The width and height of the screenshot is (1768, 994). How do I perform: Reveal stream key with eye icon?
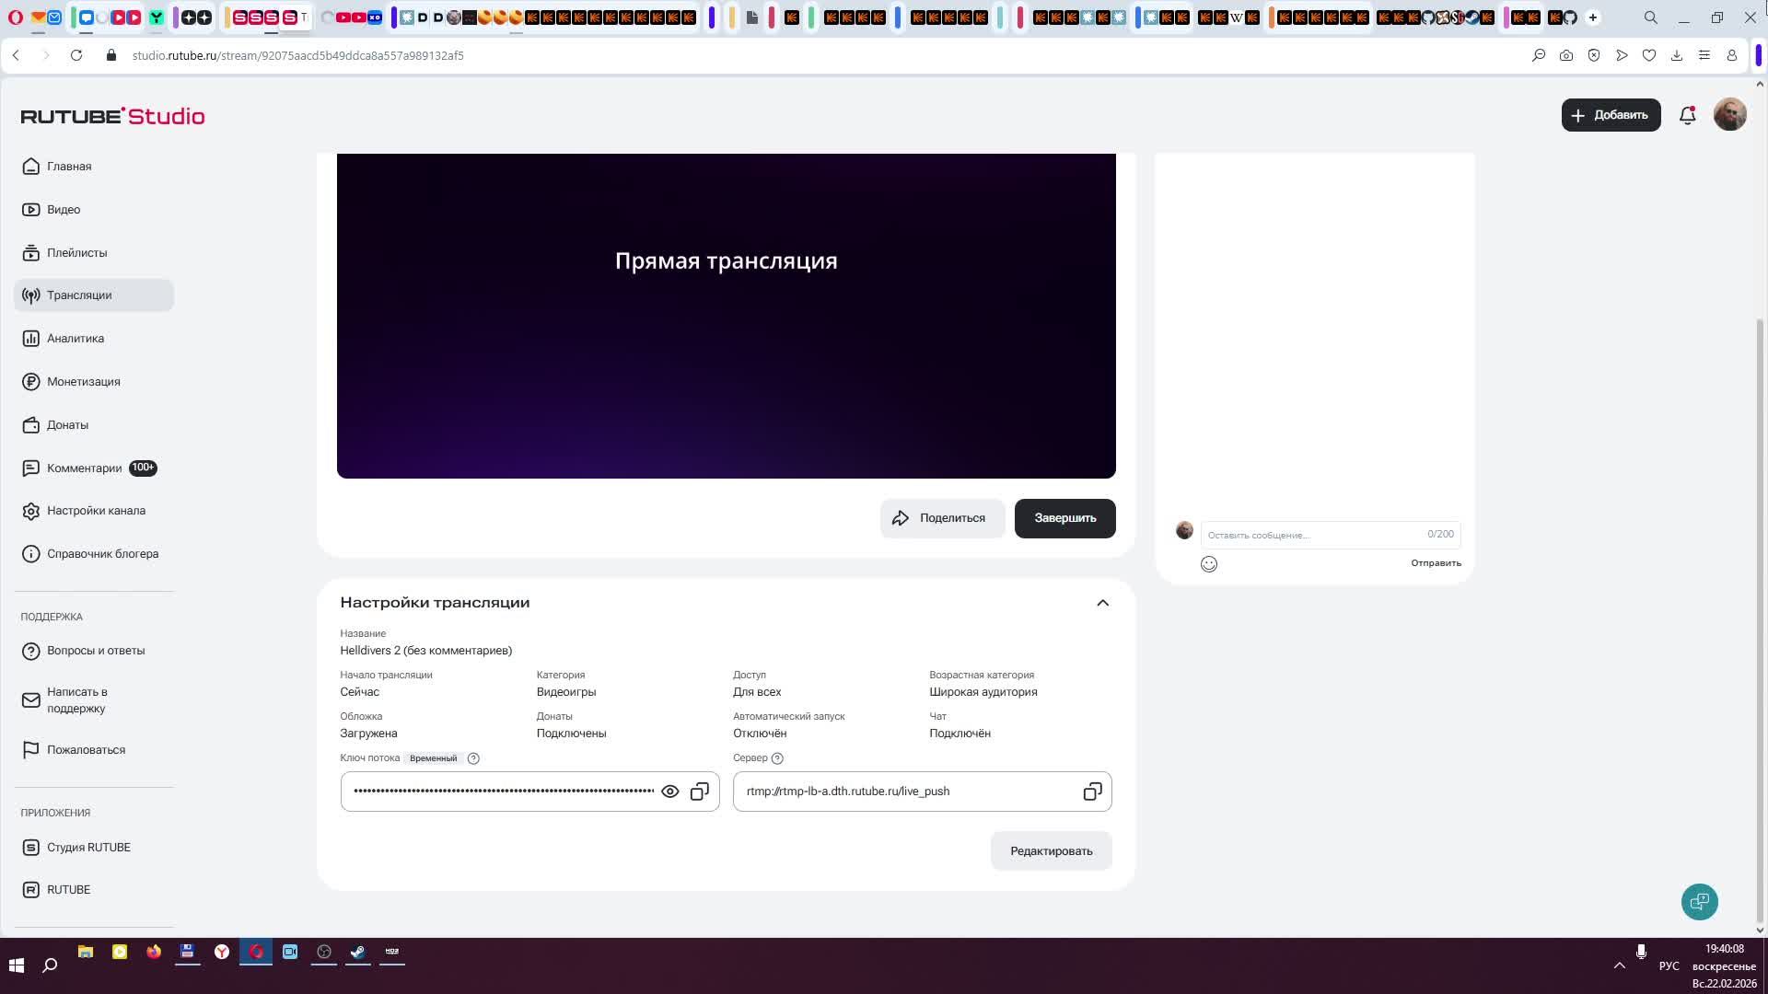pyautogui.click(x=669, y=792)
